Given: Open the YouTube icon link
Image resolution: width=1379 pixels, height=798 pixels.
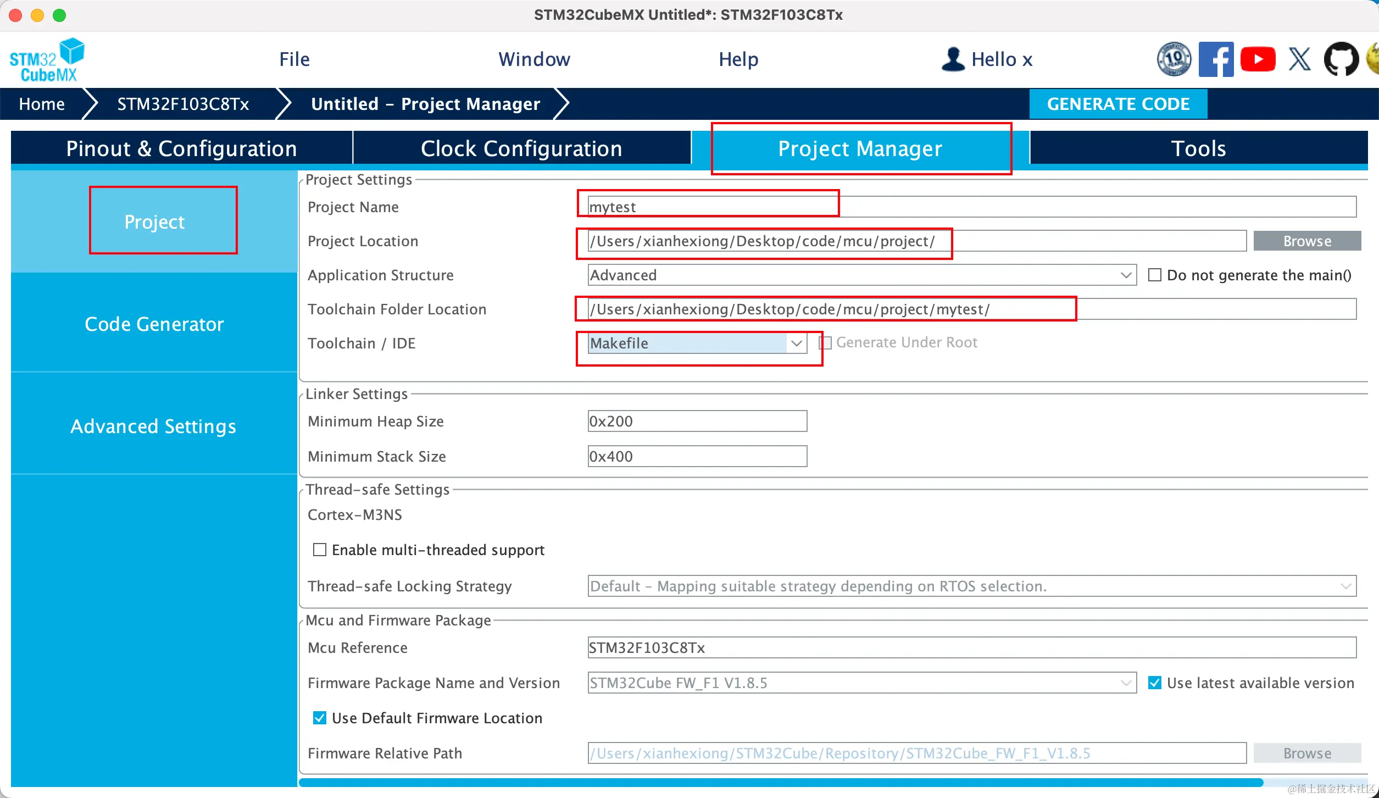Looking at the screenshot, I should [x=1258, y=59].
